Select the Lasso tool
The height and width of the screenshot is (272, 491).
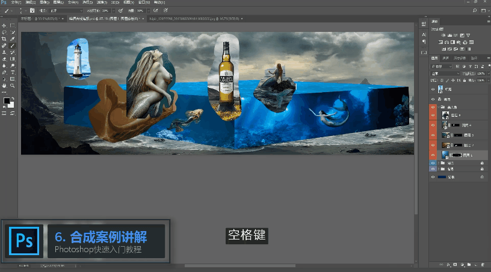click(4, 32)
